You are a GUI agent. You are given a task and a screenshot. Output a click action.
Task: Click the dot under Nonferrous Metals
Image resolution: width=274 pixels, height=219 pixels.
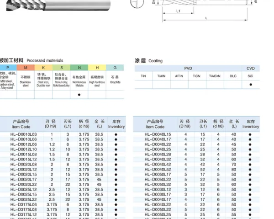click(x=79, y=95)
